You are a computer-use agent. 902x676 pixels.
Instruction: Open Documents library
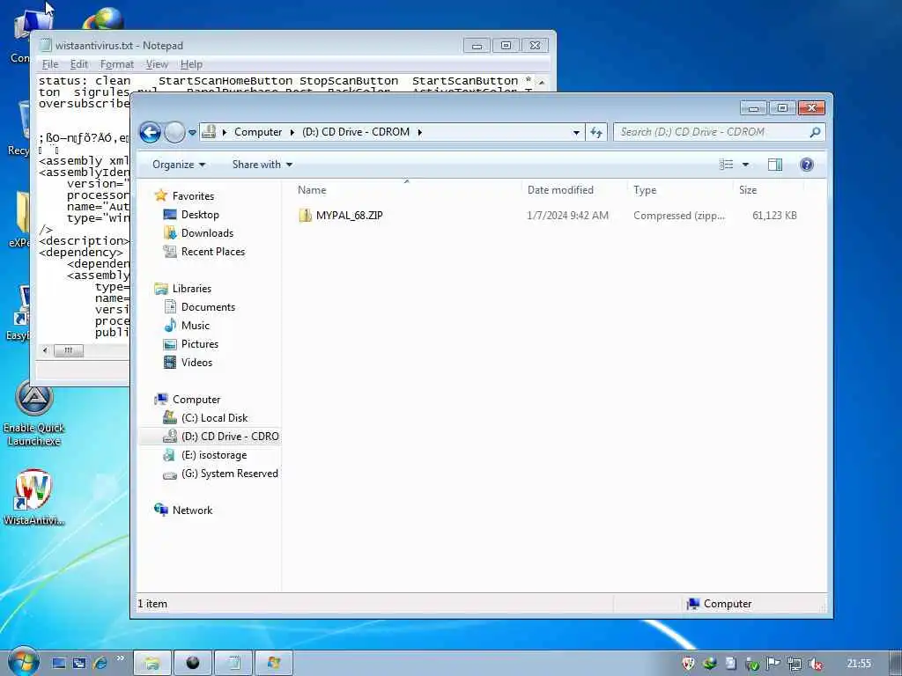click(x=208, y=307)
